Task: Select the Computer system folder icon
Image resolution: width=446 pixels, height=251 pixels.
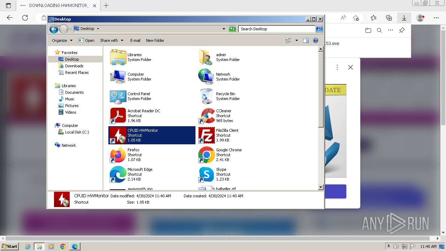Action: [118, 77]
